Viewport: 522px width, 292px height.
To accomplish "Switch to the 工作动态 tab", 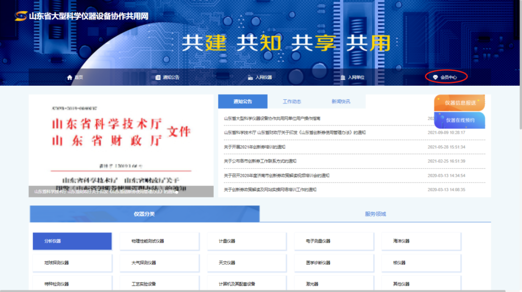I will tap(291, 102).
